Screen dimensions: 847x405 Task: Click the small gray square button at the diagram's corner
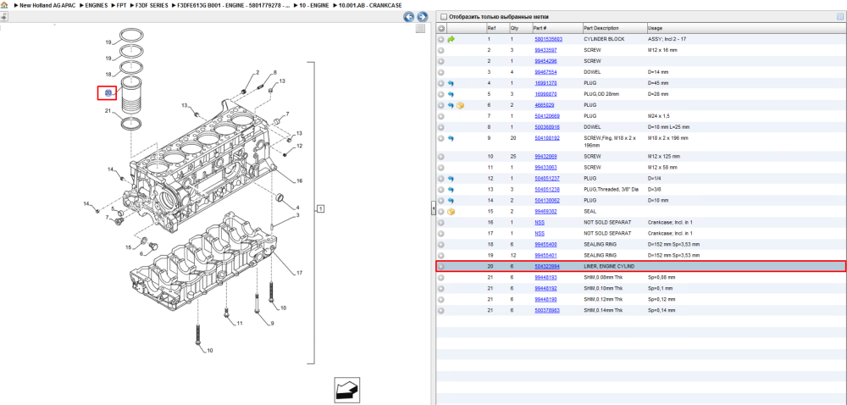tap(420, 29)
